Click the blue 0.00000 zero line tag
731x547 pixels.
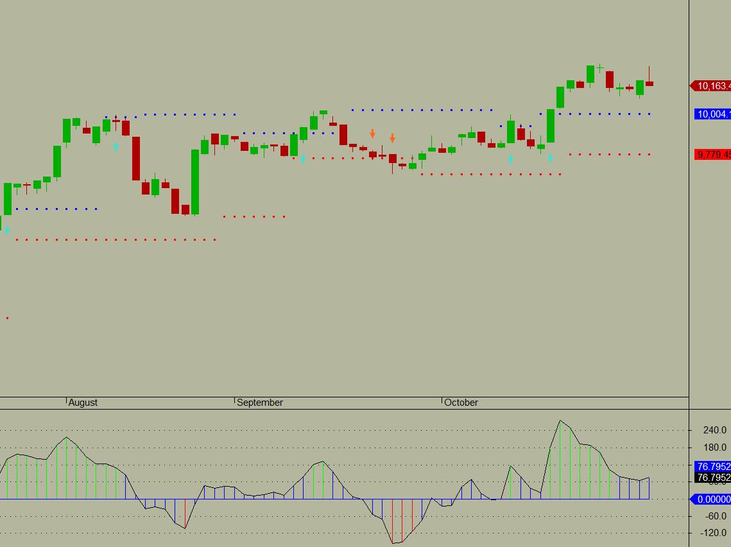pos(710,499)
